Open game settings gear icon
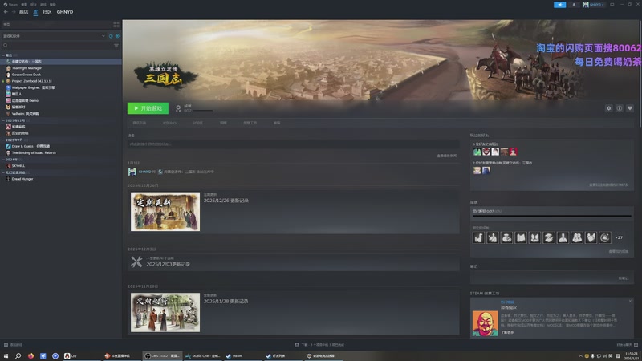Image resolution: width=642 pixels, height=361 pixels. (608, 108)
